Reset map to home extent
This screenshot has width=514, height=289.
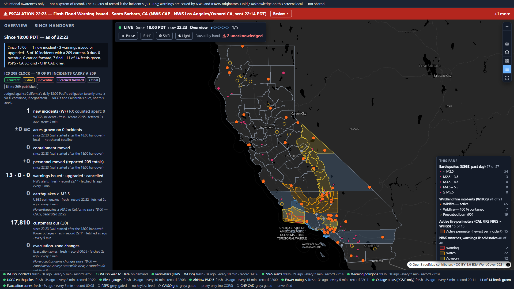point(507,44)
